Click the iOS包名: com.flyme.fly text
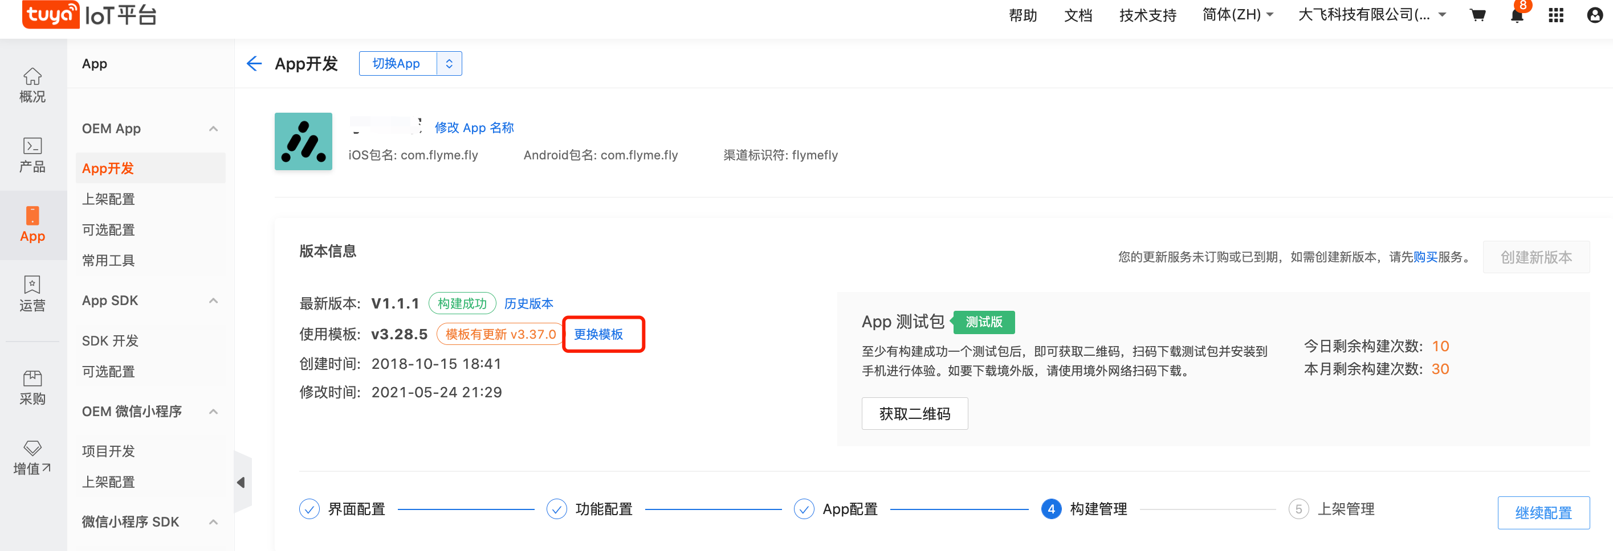This screenshot has height=551, width=1613. point(413,155)
